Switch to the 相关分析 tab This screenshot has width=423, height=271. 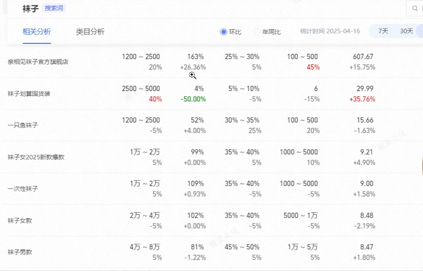point(37,32)
